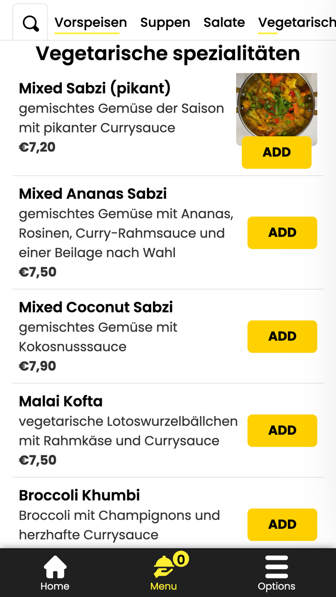Switch to the Vegetarisch tab
The height and width of the screenshot is (597, 336).
coord(297,22)
